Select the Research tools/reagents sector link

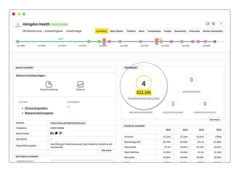(x=39, y=113)
